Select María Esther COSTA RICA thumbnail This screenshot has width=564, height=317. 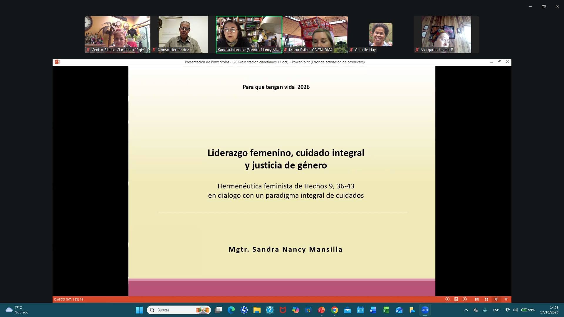tap(315, 35)
